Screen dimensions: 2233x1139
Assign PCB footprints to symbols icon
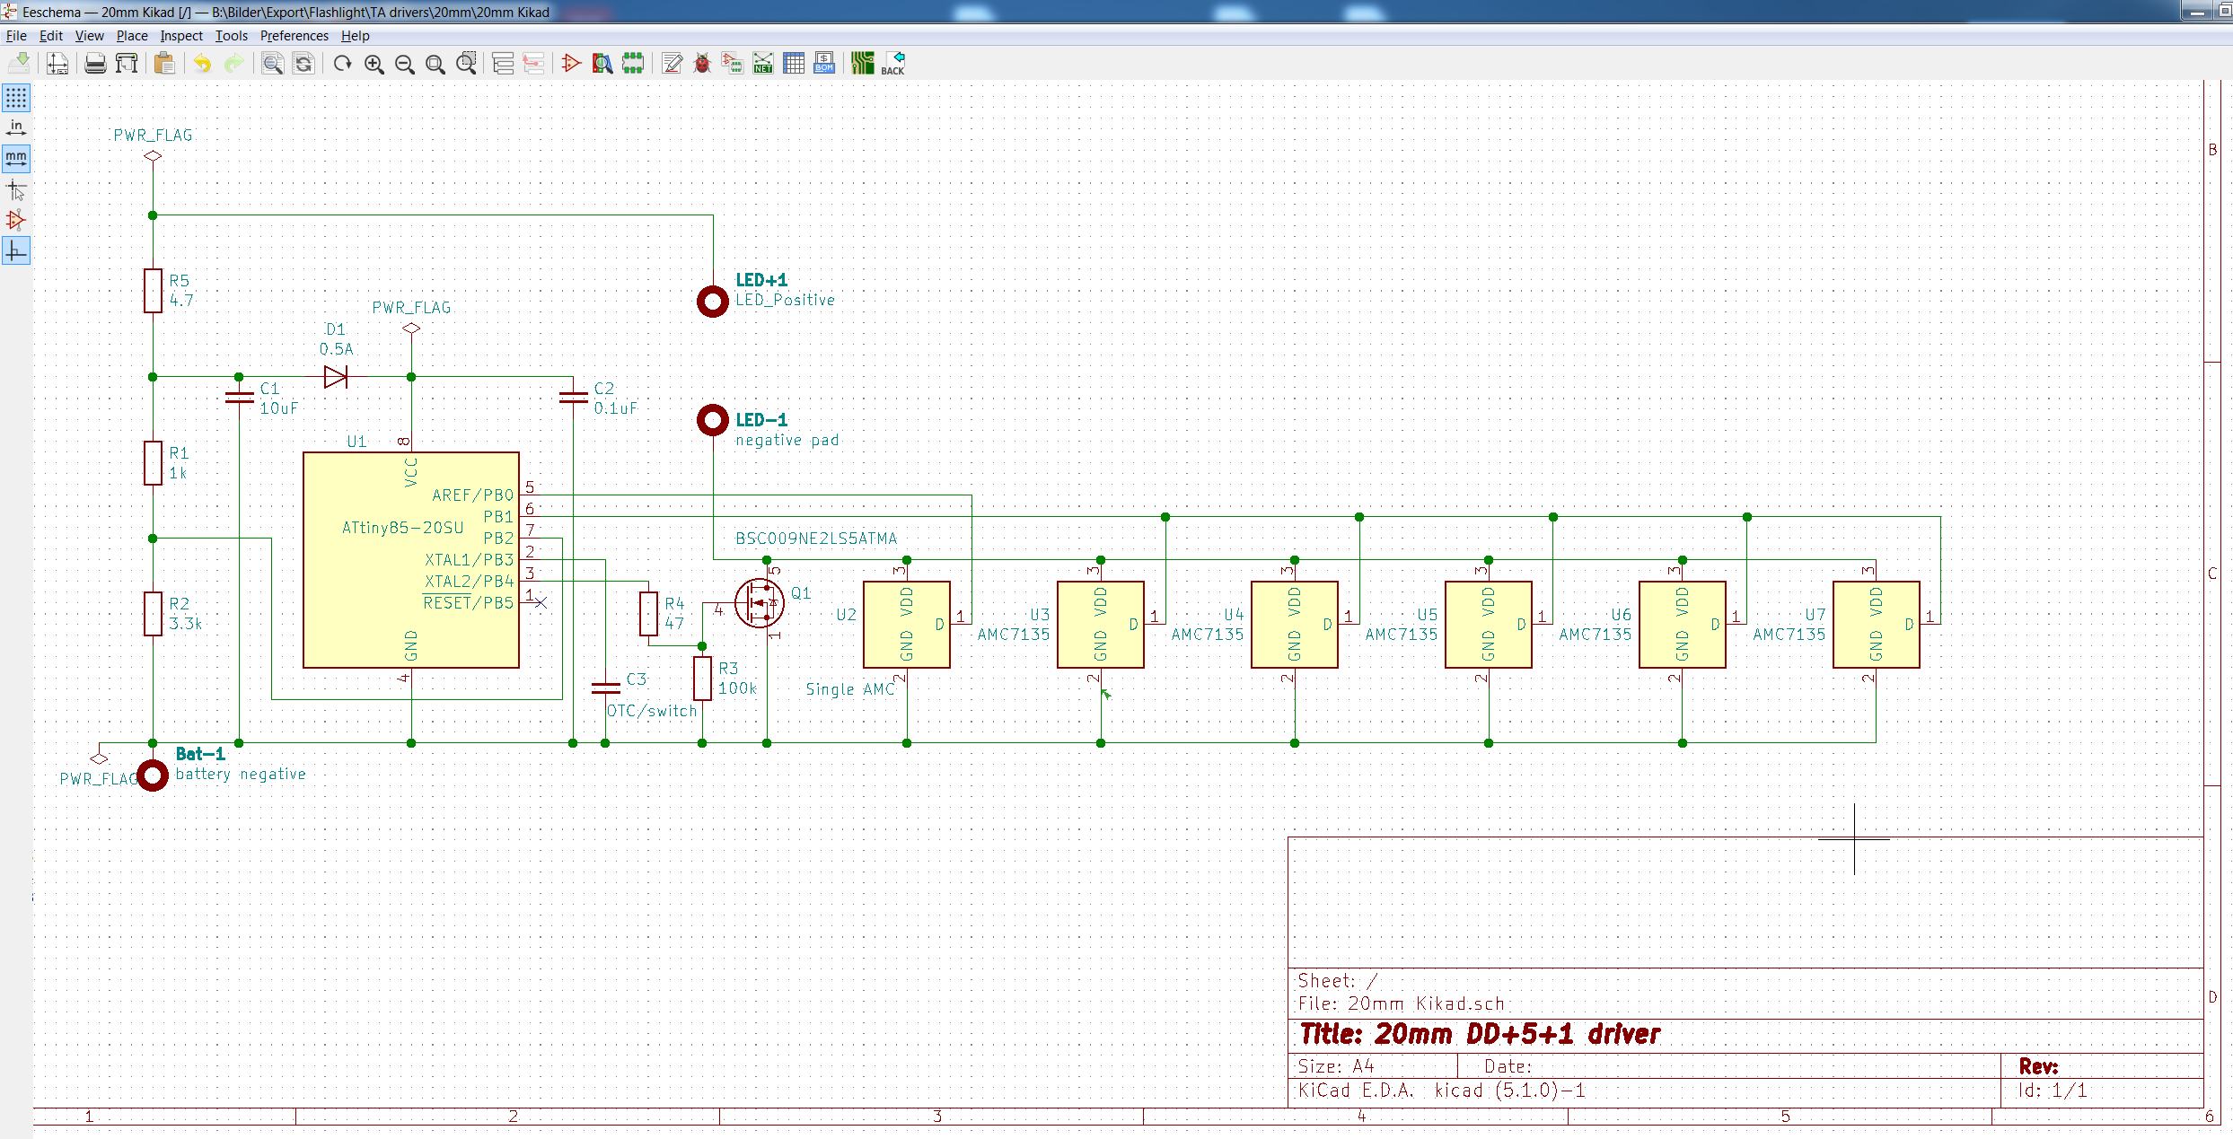(x=733, y=63)
